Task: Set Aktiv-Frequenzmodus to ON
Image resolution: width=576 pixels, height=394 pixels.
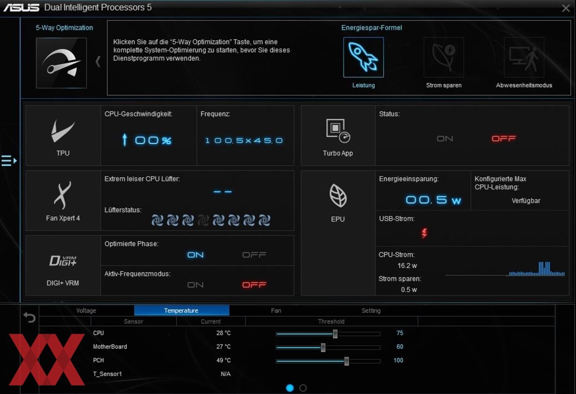Action: click(x=195, y=285)
